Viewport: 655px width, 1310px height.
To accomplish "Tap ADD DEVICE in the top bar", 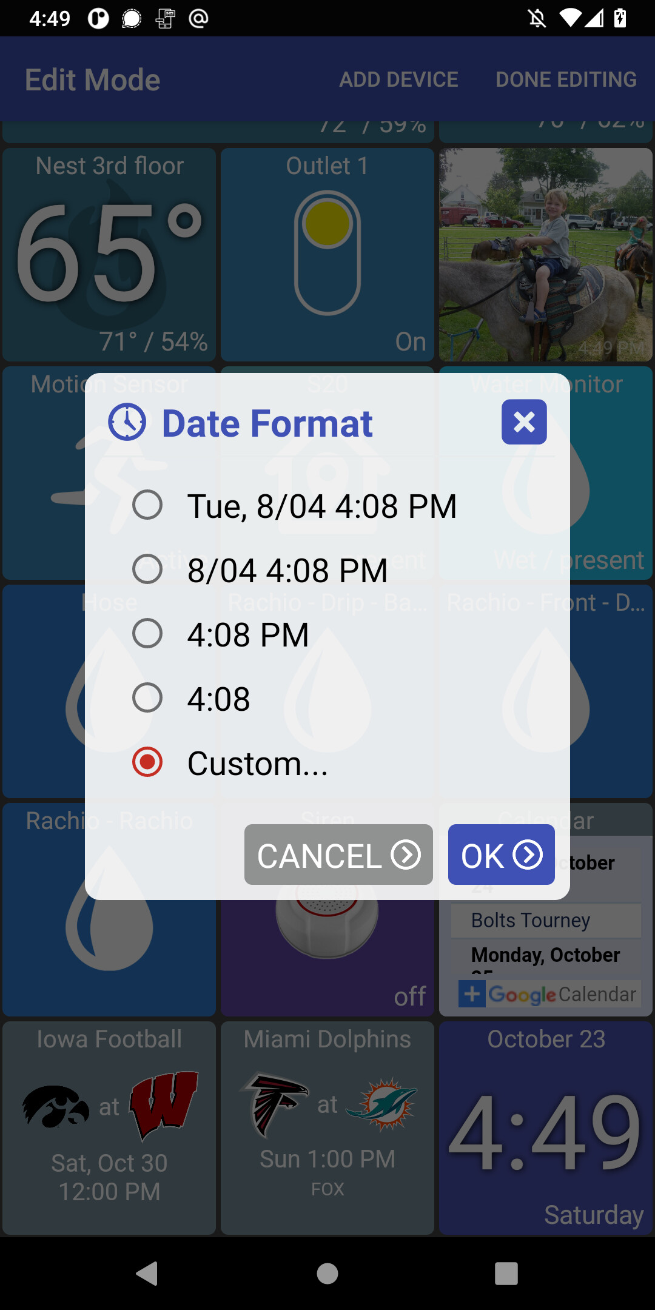I will point(398,79).
